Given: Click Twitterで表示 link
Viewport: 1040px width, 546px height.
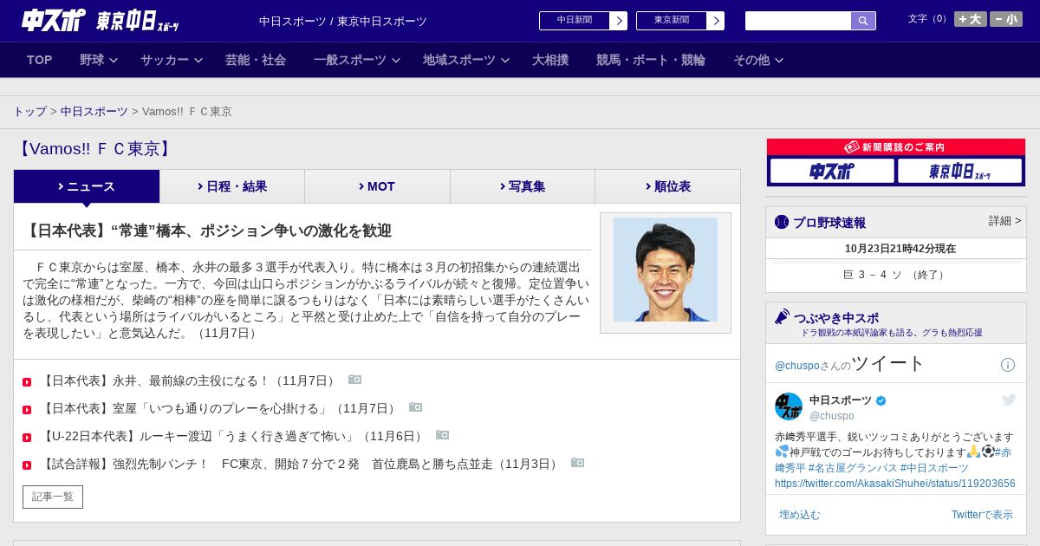Looking at the screenshot, I should coord(982,515).
